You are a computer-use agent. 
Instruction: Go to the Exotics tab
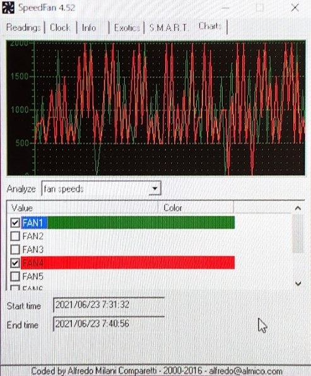(x=127, y=28)
